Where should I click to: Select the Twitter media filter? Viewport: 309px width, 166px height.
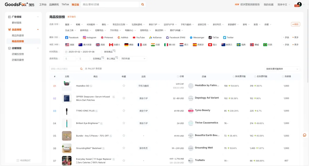coord(228,37)
